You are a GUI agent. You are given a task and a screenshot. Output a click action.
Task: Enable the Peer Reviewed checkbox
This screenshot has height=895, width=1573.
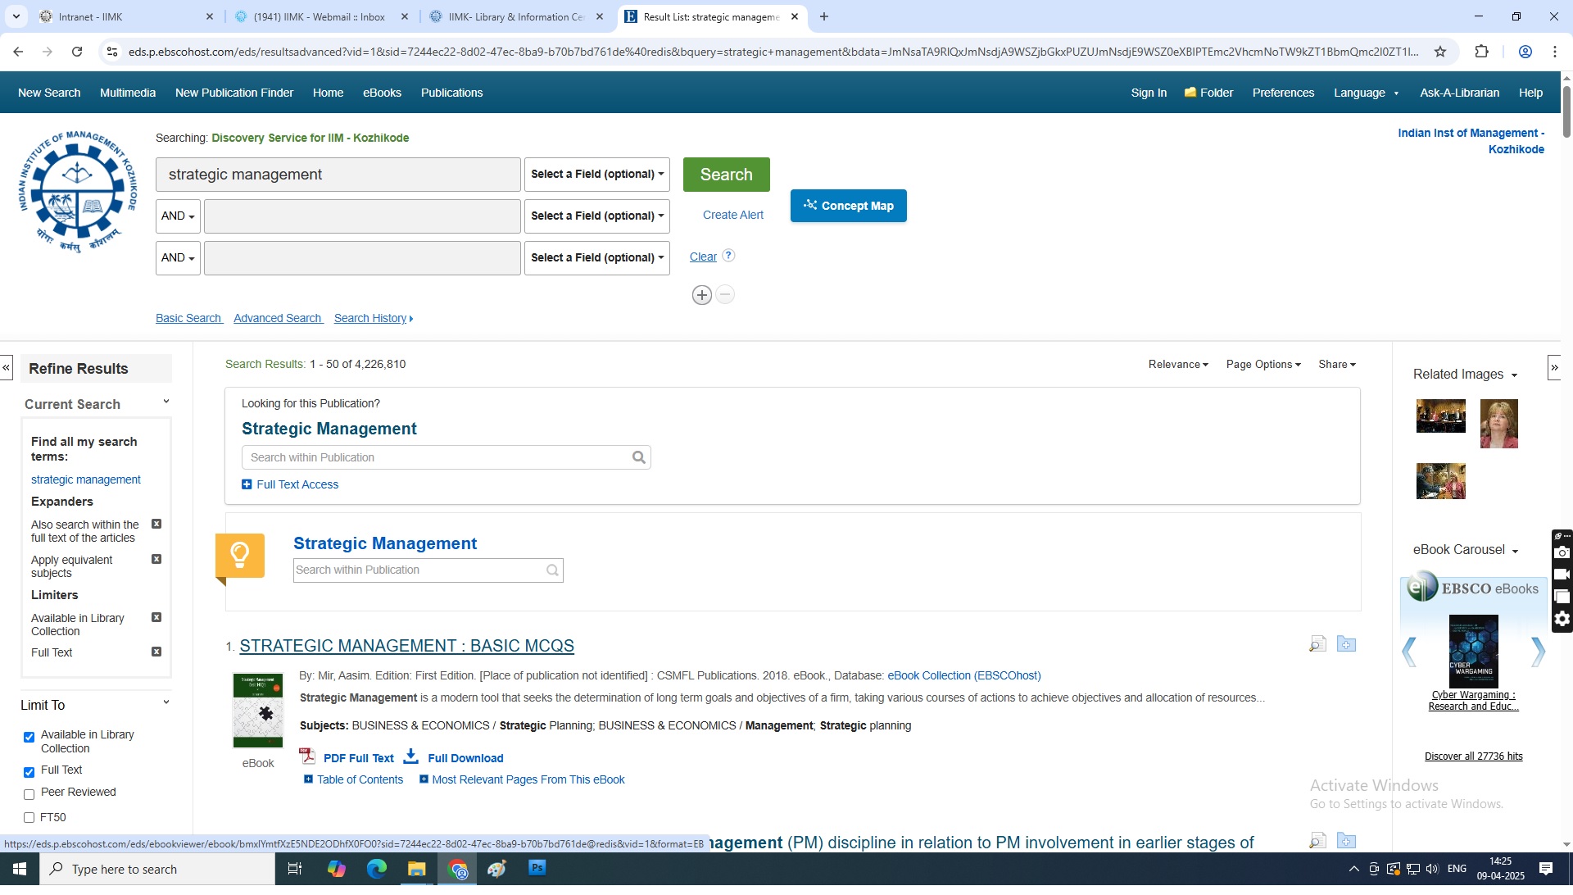pyautogui.click(x=29, y=794)
